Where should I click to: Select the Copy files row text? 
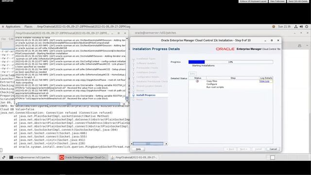pyautogui.click(x=212, y=81)
